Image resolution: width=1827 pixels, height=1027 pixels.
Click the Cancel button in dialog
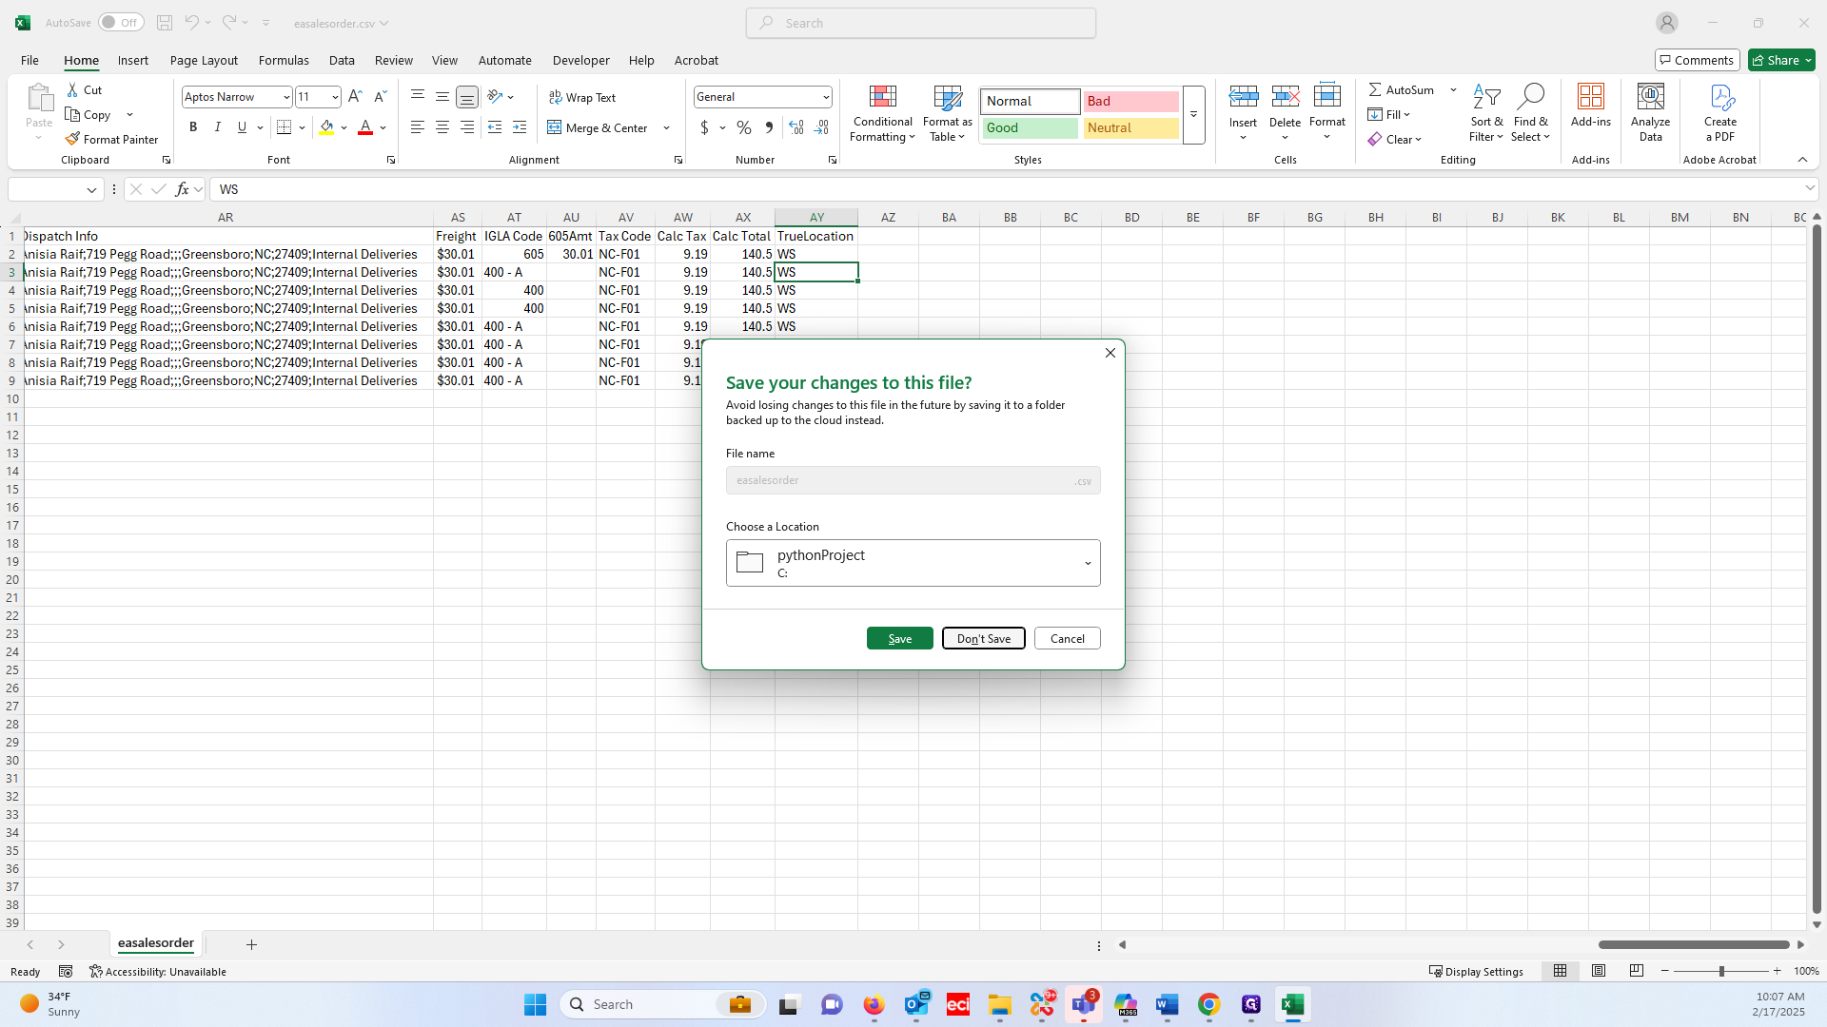click(x=1068, y=638)
